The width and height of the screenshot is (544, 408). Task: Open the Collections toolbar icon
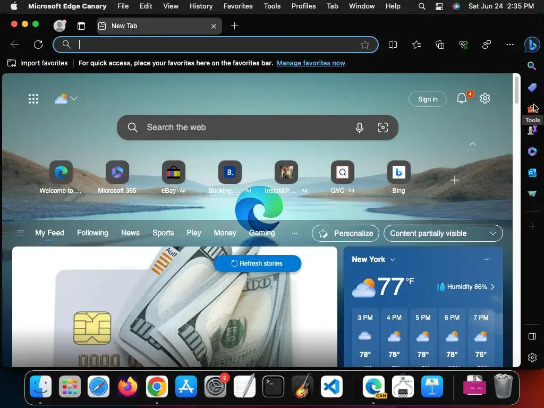pyautogui.click(x=439, y=45)
